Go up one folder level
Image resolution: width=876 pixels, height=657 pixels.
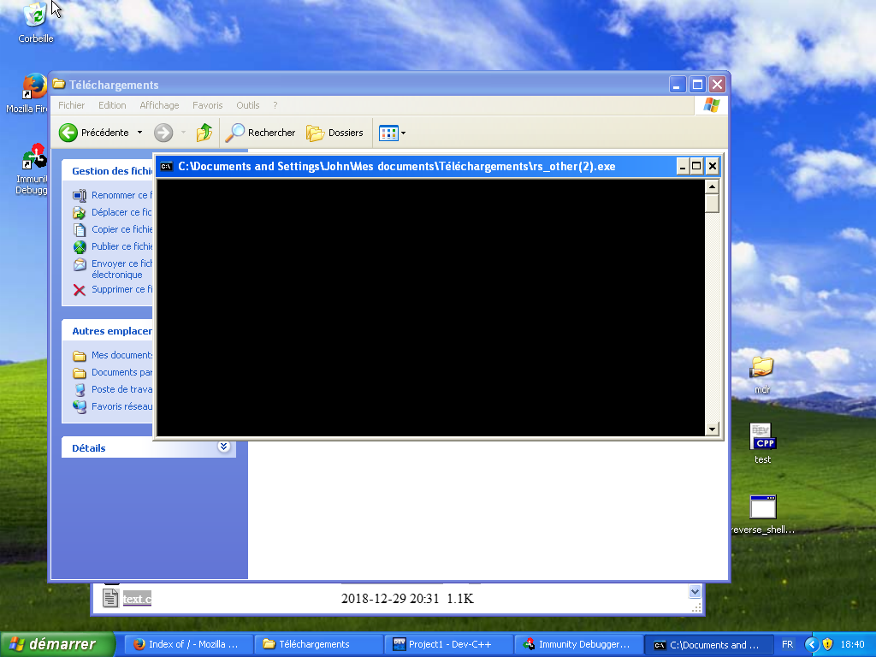[x=204, y=133]
